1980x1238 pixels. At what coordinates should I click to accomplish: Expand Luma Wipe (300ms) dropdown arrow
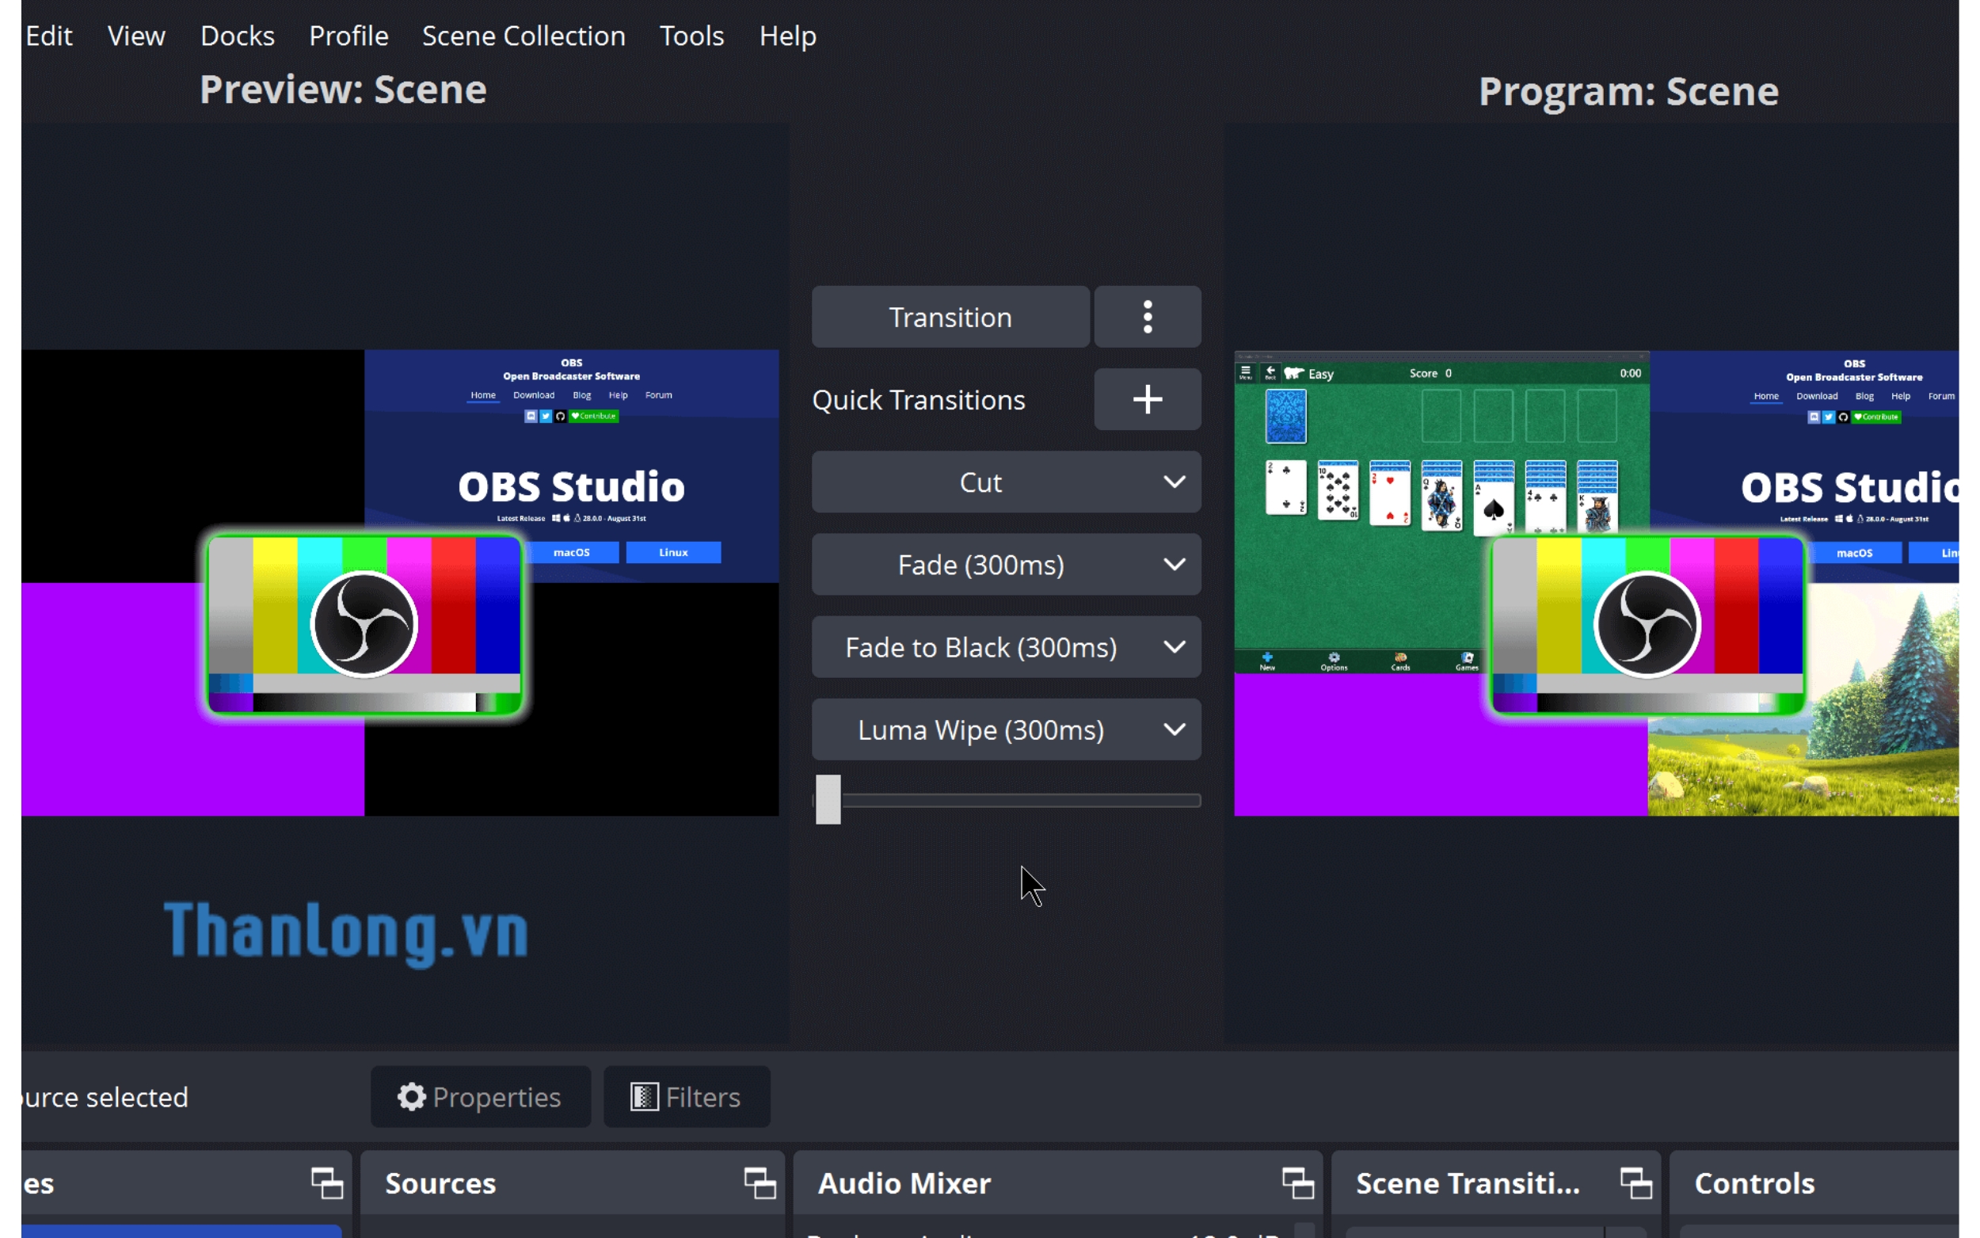click(1174, 729)
